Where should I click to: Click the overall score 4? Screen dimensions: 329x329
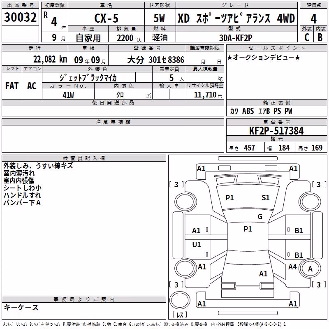point(313,19)
